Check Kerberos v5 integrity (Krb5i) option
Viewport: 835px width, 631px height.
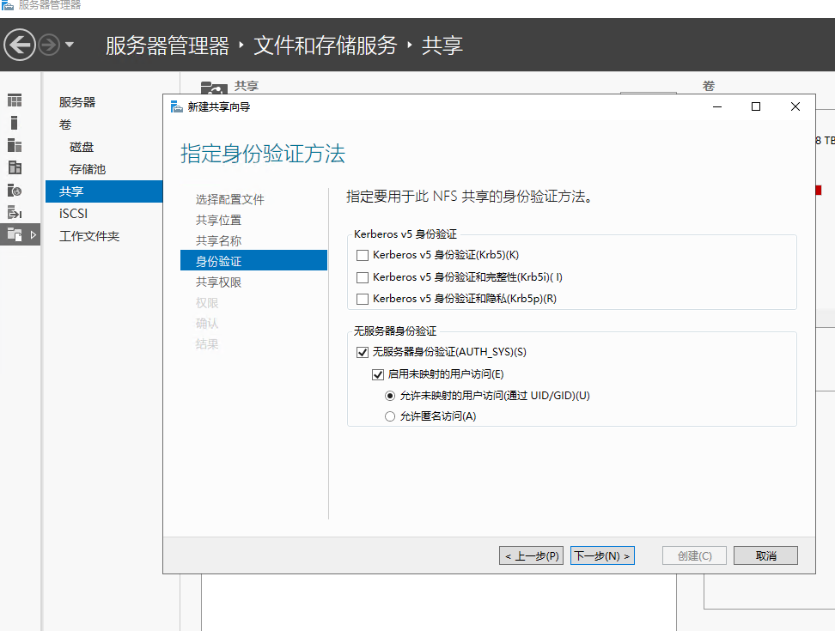pyautogui.click(x=363, y=277)
